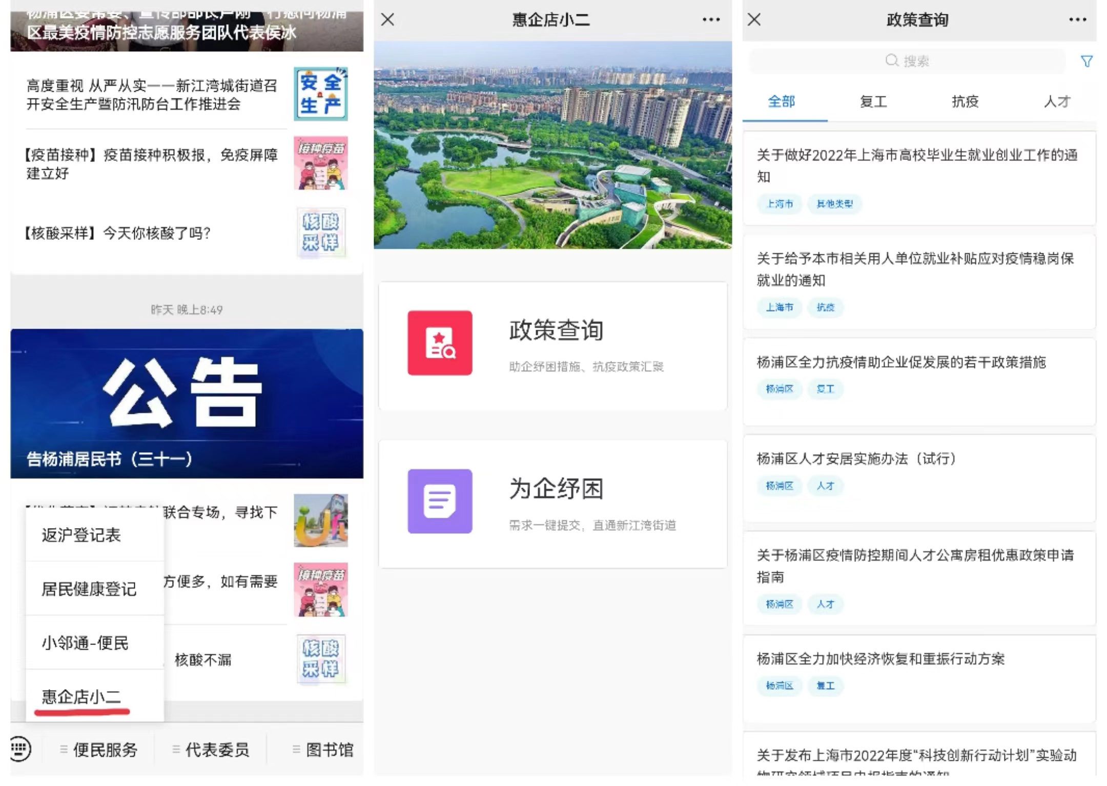Expand the 便民服务 bottom menu
Image resolution: width=1107 pixels, height=786 pixels.
tap(105, 750)
